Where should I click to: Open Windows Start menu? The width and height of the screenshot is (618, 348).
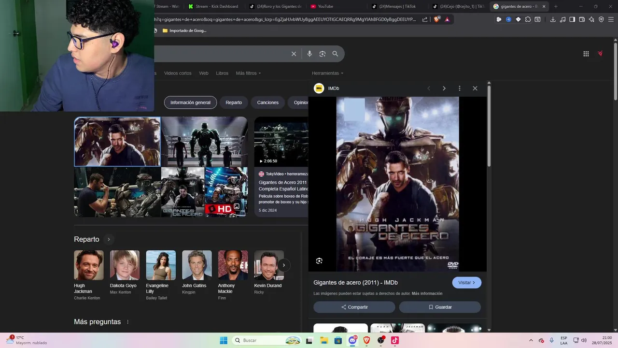(224, 340)
